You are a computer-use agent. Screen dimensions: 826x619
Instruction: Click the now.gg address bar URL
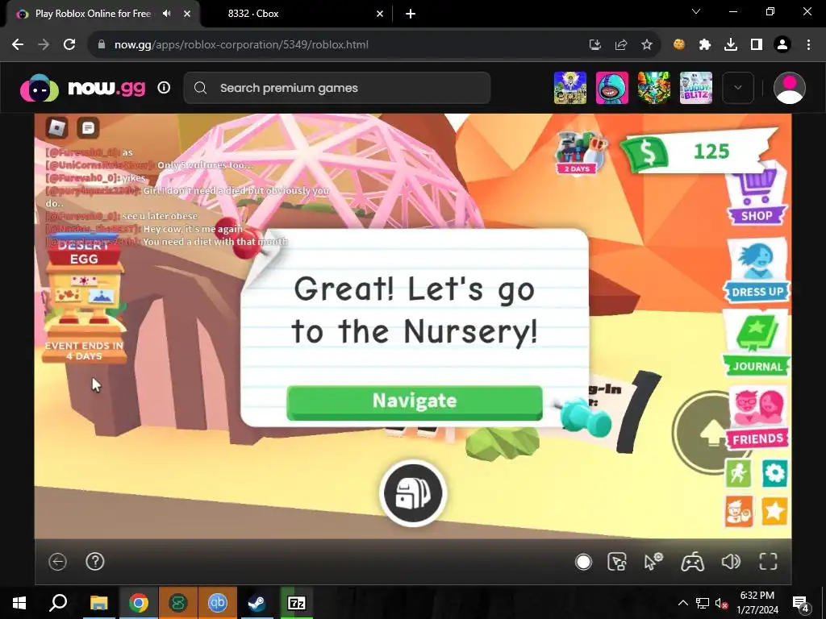tap(241, 45)
